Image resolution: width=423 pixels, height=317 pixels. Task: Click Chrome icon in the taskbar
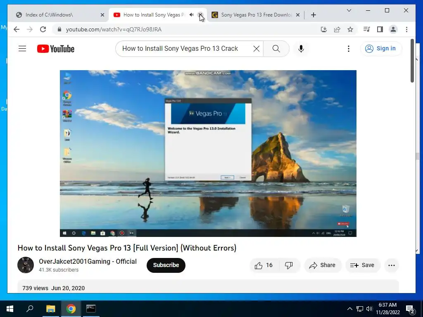[71, 309]
